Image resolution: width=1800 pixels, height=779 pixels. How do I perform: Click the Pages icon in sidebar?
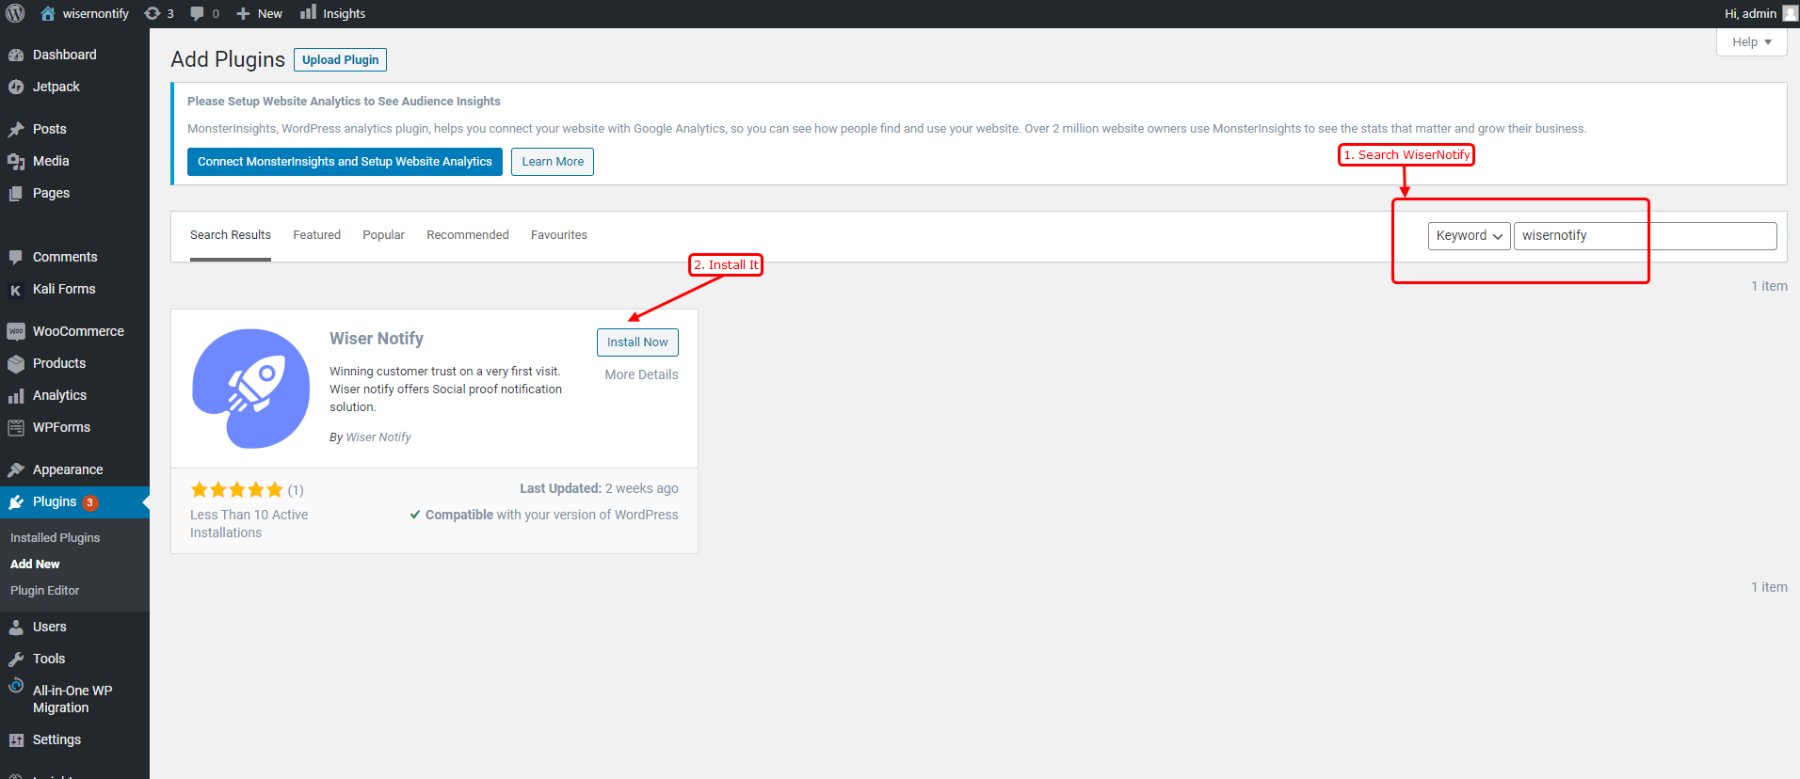pyautogui.click(x=16, y=193)
